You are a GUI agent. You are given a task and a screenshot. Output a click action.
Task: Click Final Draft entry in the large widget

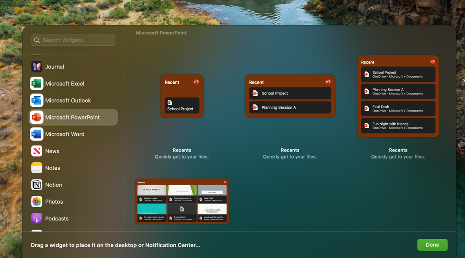398,108
